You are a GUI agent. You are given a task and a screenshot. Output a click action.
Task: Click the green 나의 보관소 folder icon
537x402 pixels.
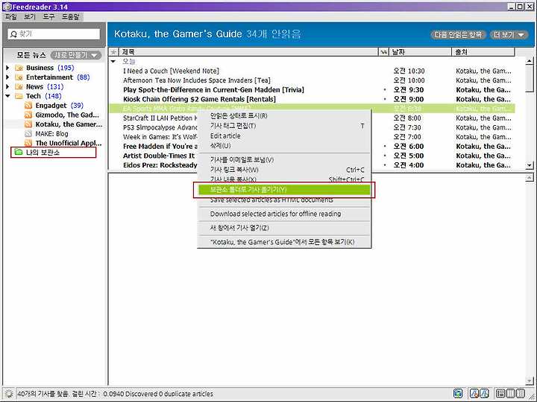[19, 152]
